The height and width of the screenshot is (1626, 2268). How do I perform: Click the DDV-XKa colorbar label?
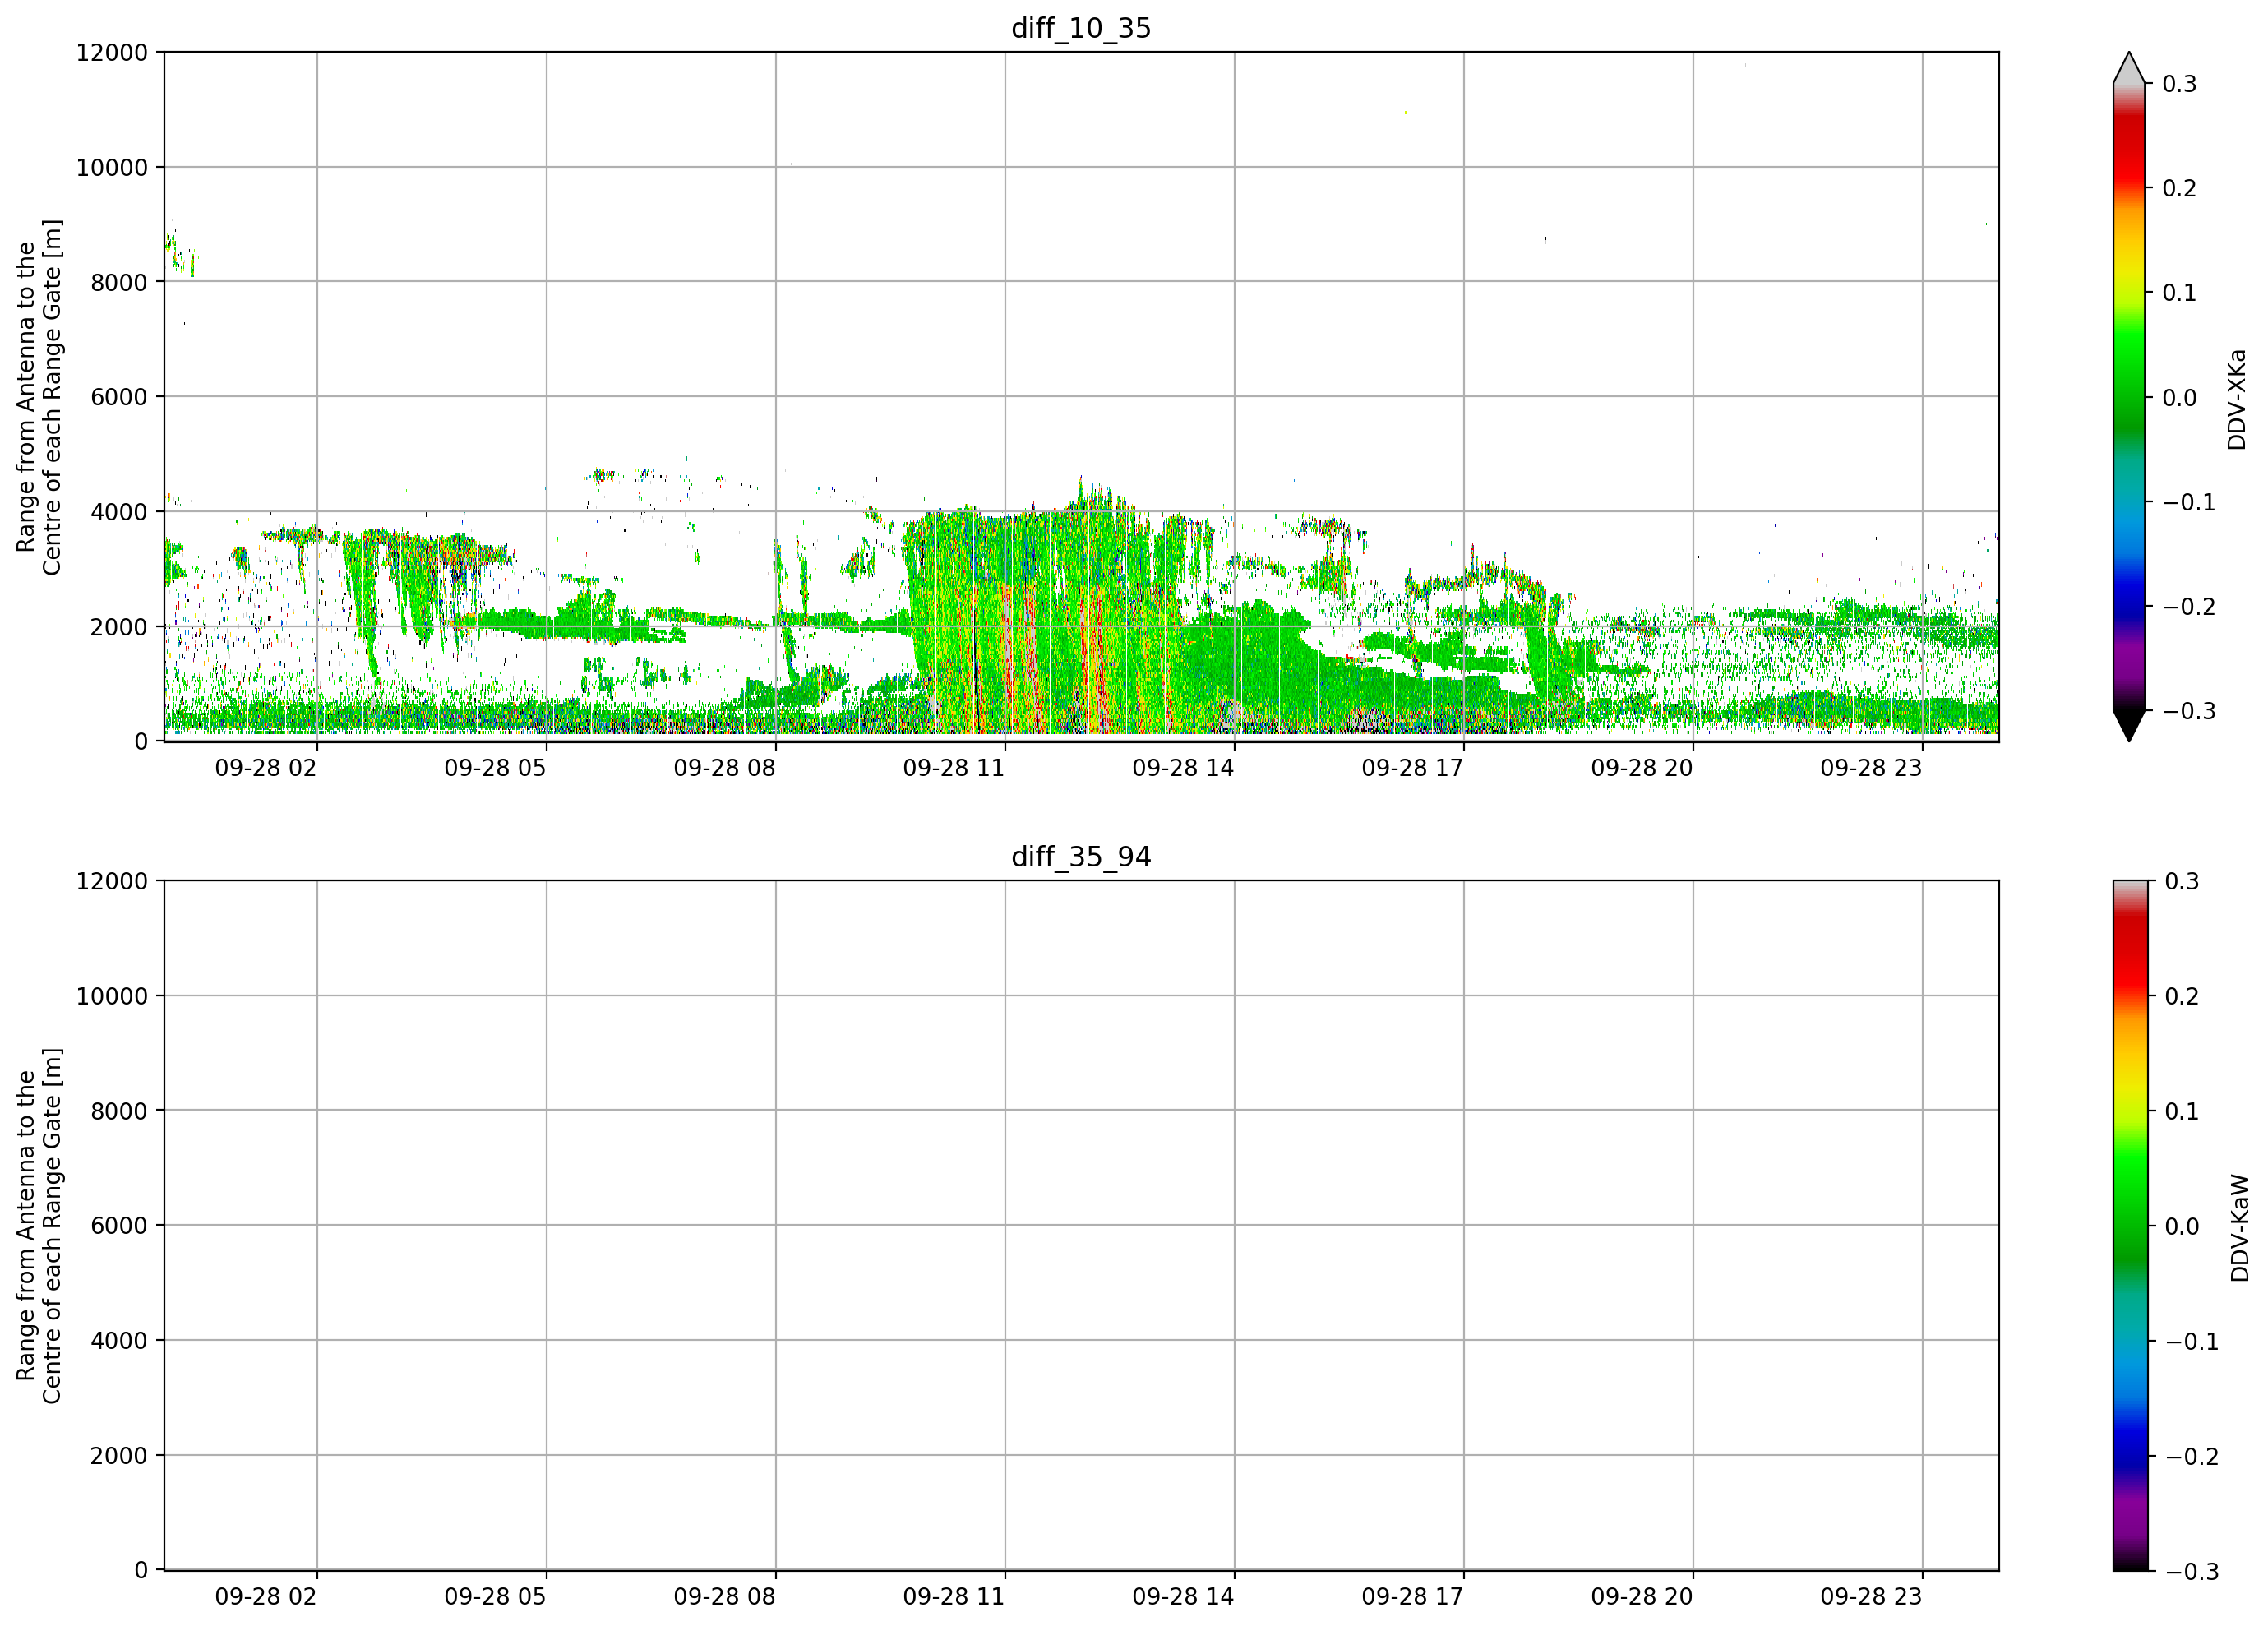point(2237,399)
